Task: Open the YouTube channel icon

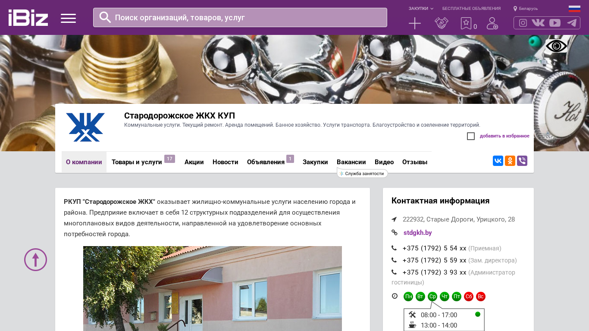Action: pyautogui.click(x=555, y=23)
